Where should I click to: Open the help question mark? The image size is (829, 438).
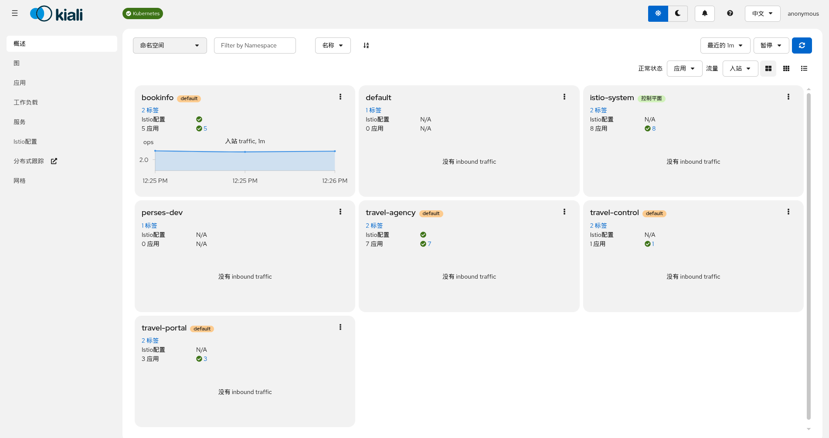[730, 13]
